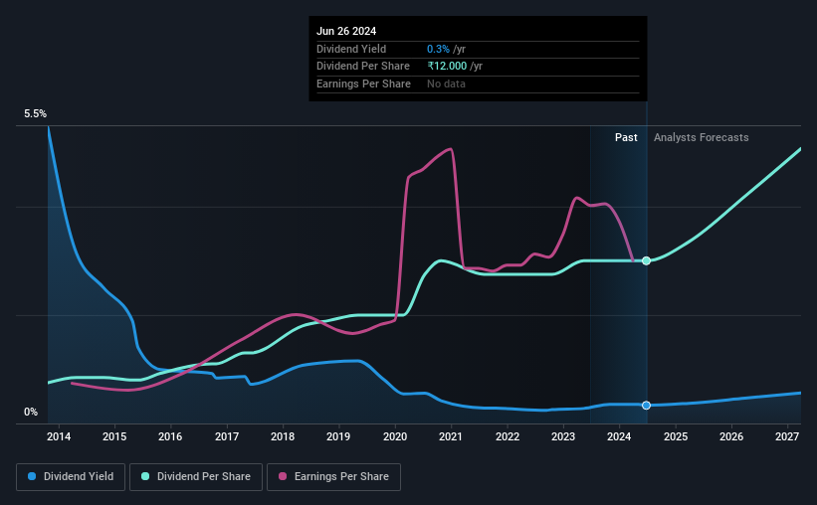The height and width of the screenshot is (505, 817).
Task: Click the 2024 x-axis year label
Action: [x=619, y=436]
